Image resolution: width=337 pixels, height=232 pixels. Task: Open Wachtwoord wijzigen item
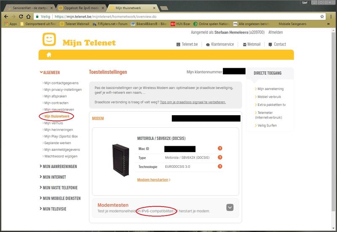point(60,156)
